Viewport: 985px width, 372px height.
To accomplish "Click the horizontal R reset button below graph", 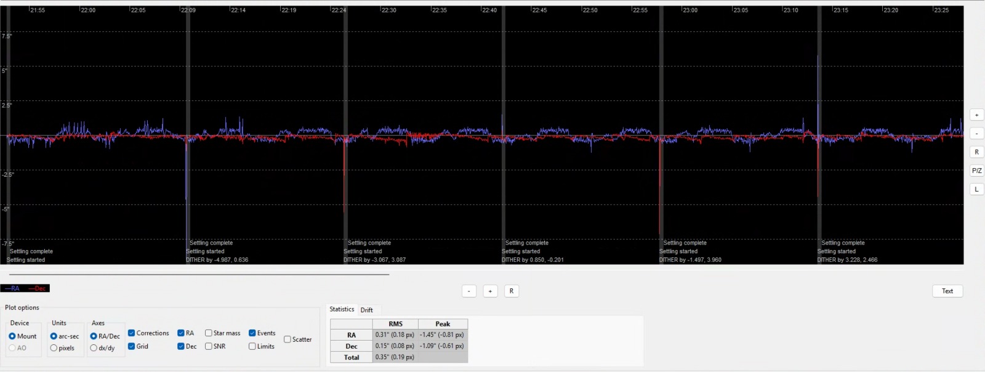I will pyautogui.click(x=511, y=291).
